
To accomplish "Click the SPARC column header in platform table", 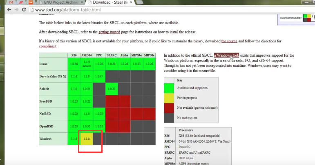I will (x=112, y=55).
